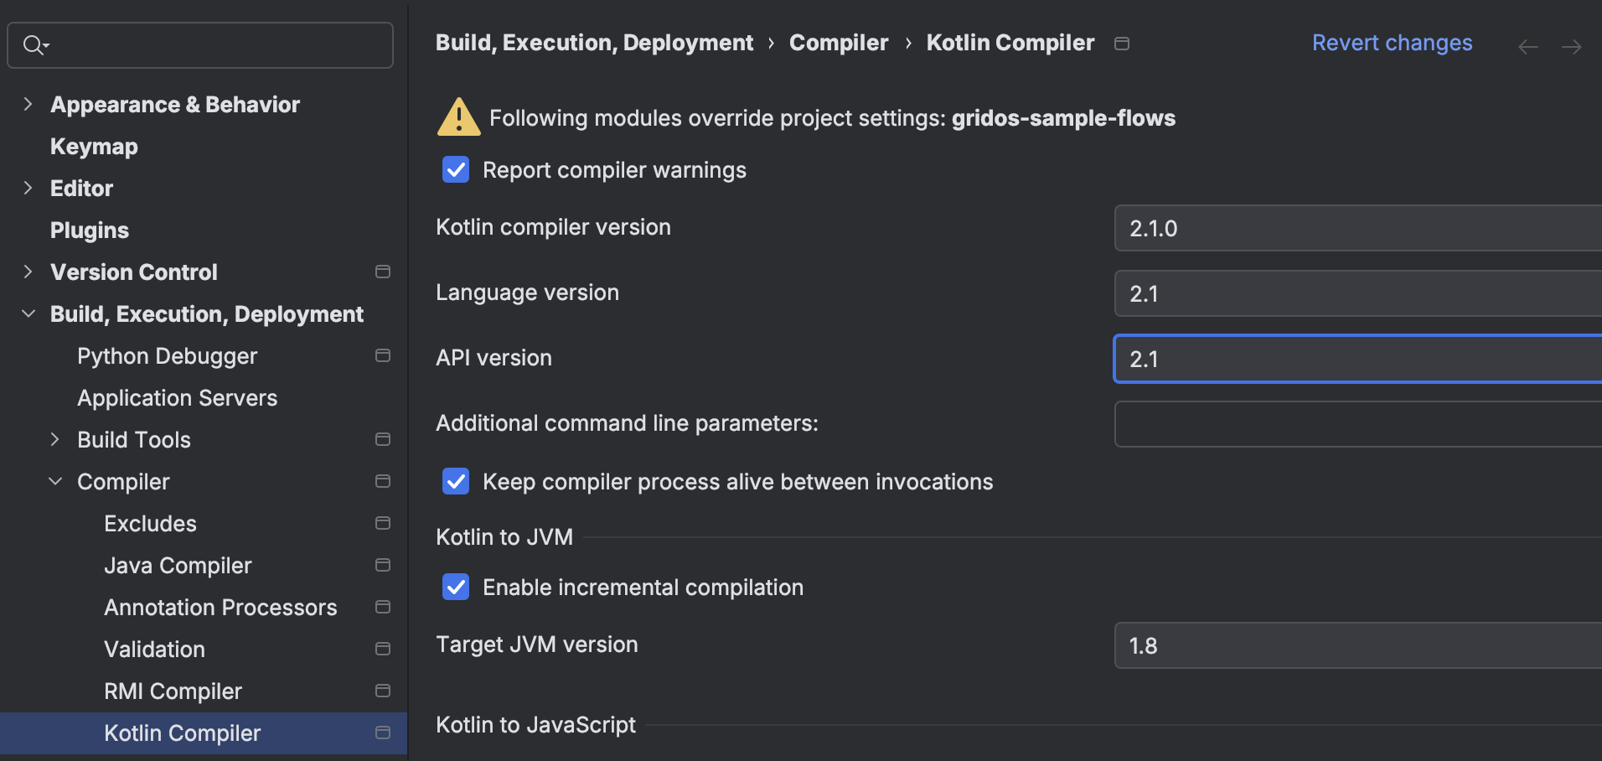Screen dimensions: 1602x761
Task: Disable keep compiler process alive between invocations
Action: click(455, 481)
